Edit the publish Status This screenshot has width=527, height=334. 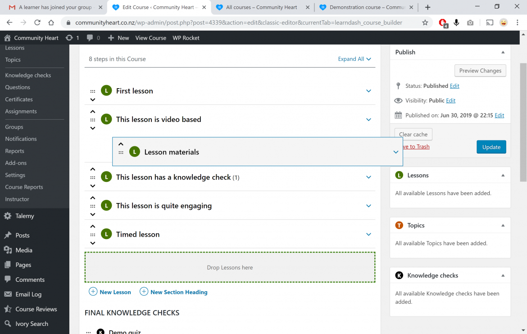454,86
